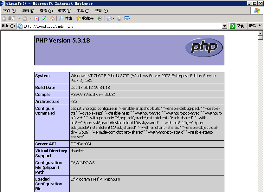Click the C:\Program Files\PHP\php.ini value
The height and width of the screenshot is (192, 264).
[95, 179]
